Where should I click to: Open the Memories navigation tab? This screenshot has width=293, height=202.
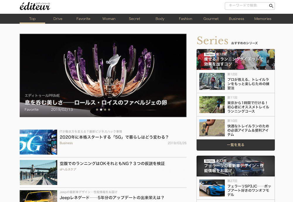pyautogui.click(x=263, y=19)
